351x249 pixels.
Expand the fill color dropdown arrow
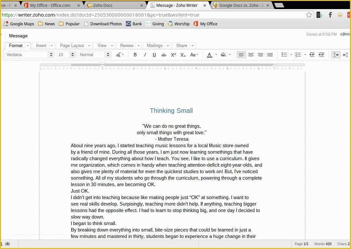coord(230,55)
